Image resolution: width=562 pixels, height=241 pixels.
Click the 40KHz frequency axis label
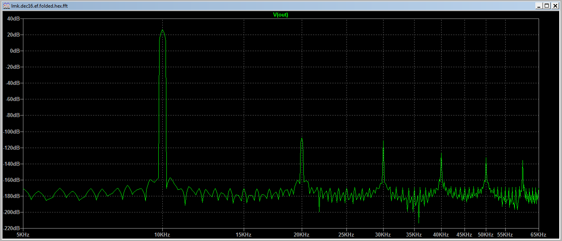click(x=441, y=235)
